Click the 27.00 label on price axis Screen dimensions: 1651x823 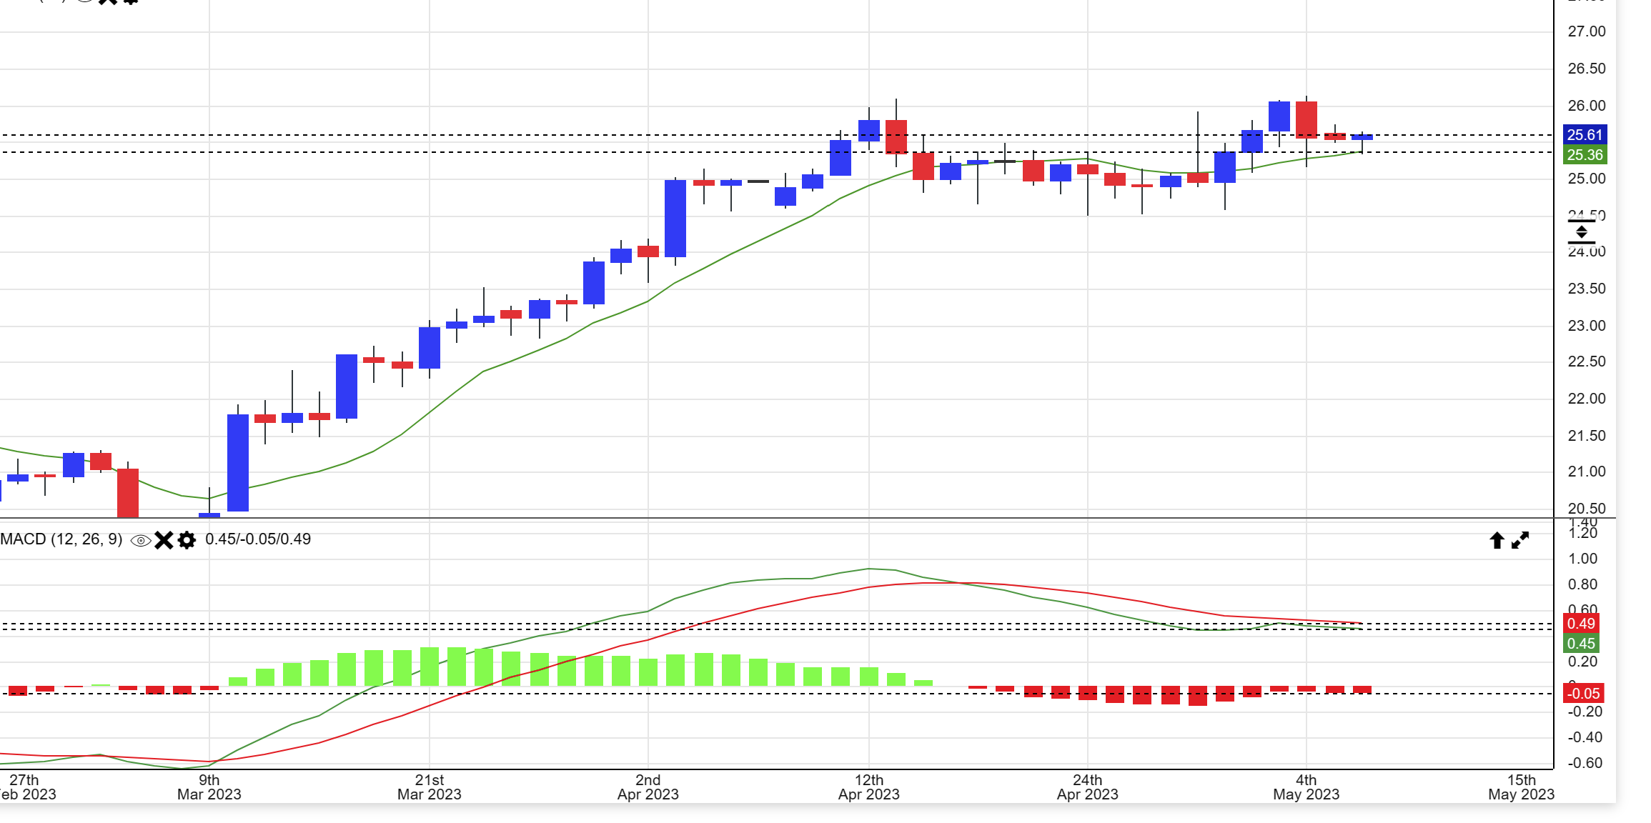(1586, 31)
